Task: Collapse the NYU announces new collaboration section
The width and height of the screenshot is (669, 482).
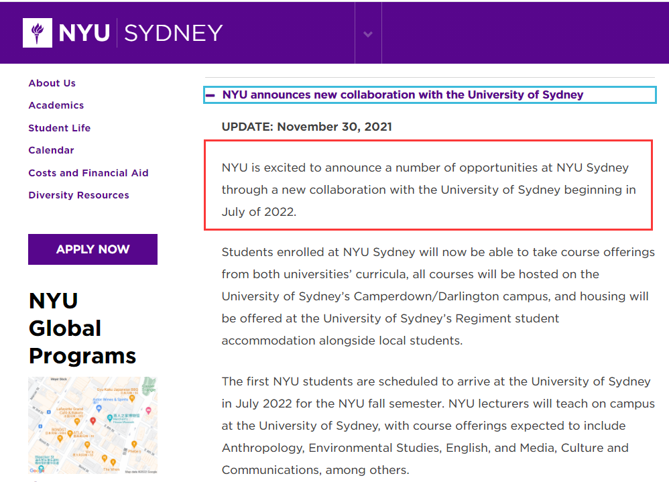Action: (402, 95)
